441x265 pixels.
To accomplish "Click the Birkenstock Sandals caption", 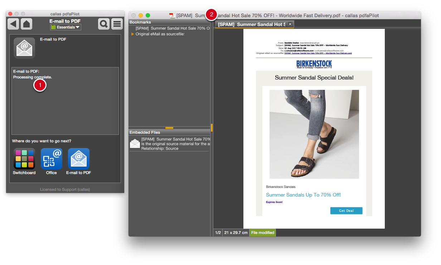I will 281,187.
